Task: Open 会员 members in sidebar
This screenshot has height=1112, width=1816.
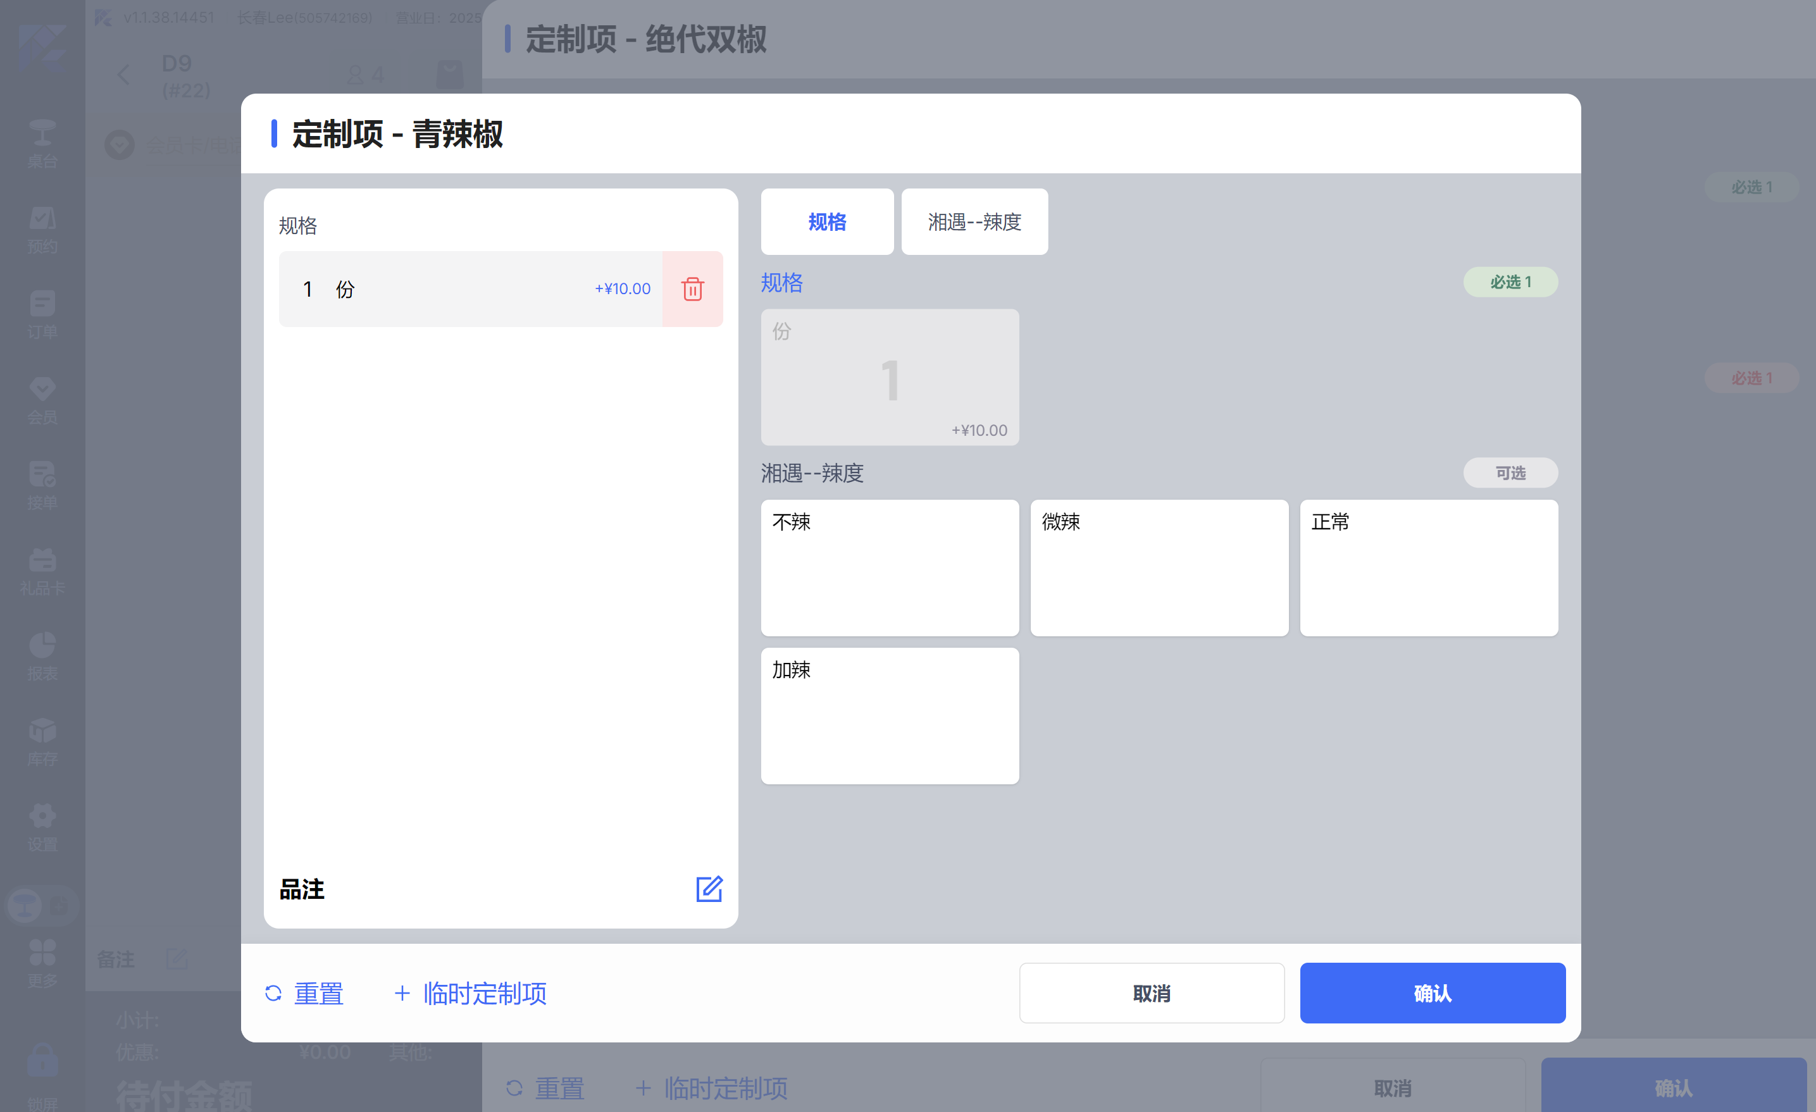Action: 42,400
